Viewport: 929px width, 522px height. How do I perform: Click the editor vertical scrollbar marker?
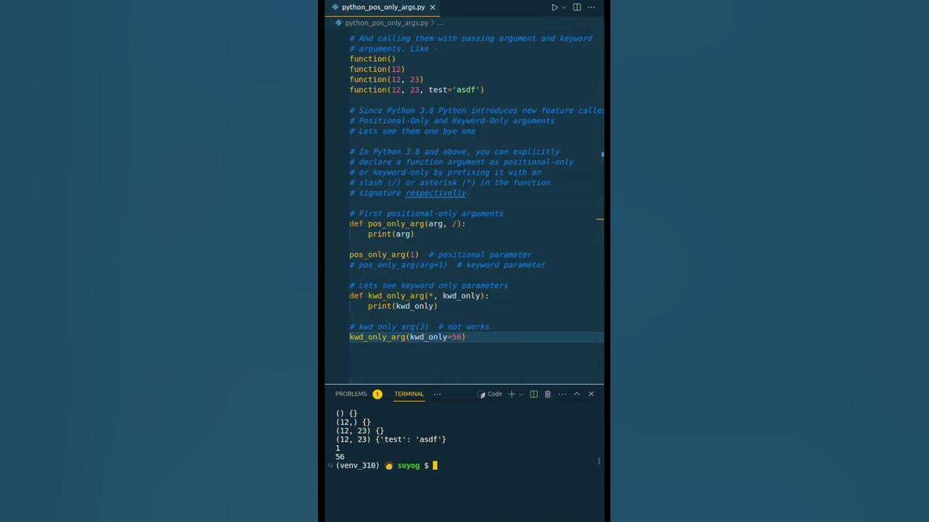click(x=602, y=154)
